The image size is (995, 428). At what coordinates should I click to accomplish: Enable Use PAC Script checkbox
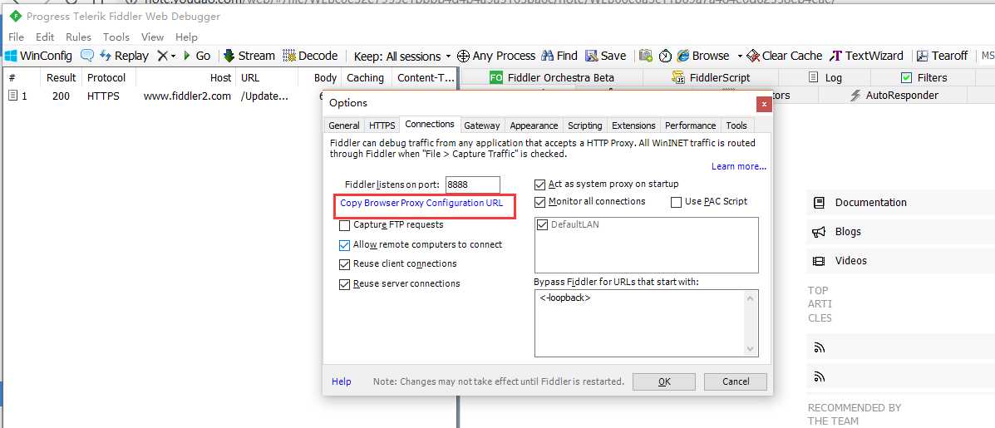coord(676,202)
